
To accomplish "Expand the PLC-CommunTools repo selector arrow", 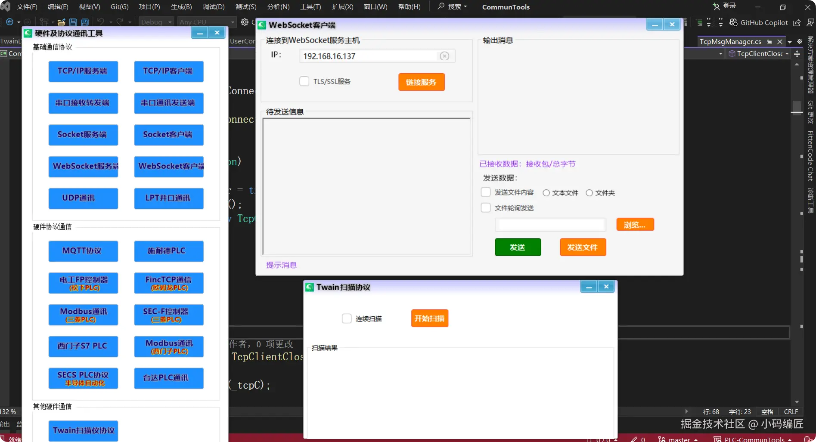I will click(790, 439).
